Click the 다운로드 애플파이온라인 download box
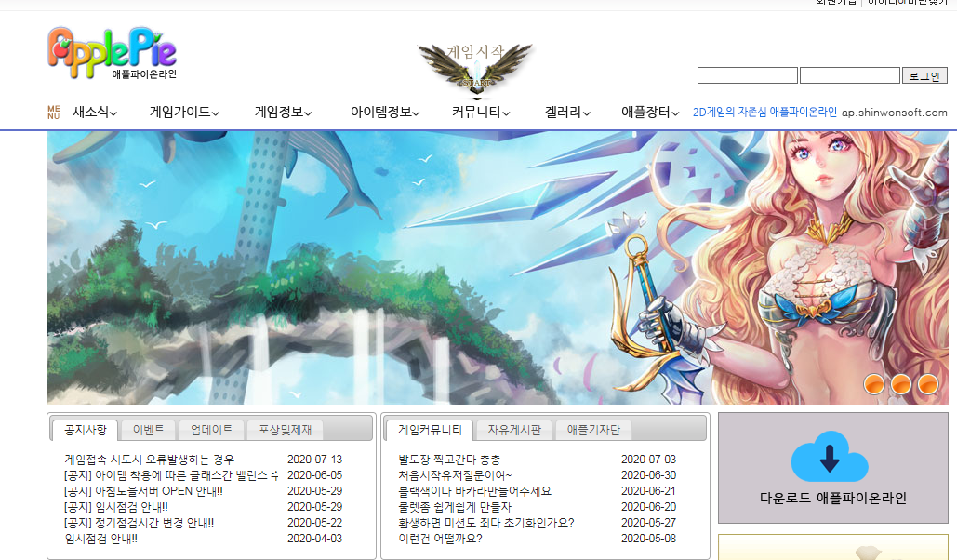 coord(833,468)
